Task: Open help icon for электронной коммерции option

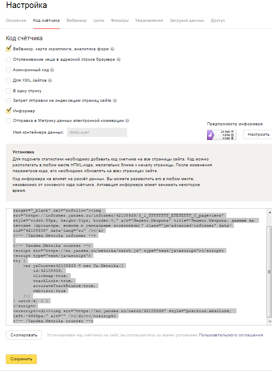Action: tap(127, 121)
